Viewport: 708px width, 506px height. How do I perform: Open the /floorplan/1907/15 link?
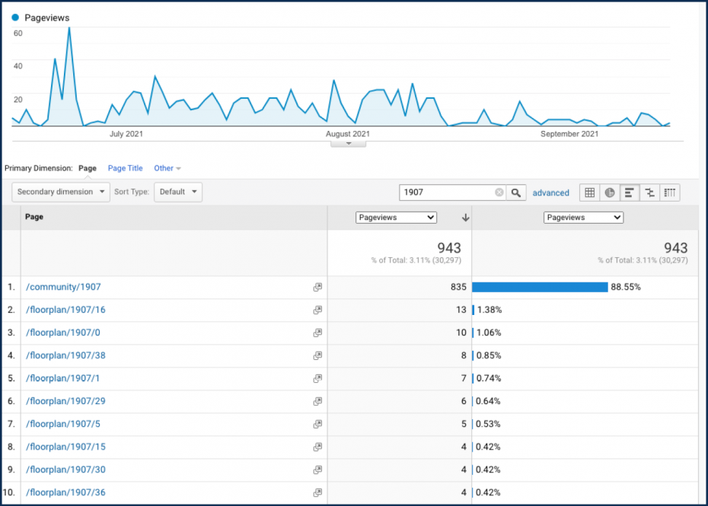pyautogui.click(x=65, y=447)
